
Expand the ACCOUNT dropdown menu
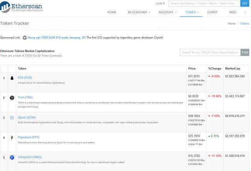click(168, 12)
